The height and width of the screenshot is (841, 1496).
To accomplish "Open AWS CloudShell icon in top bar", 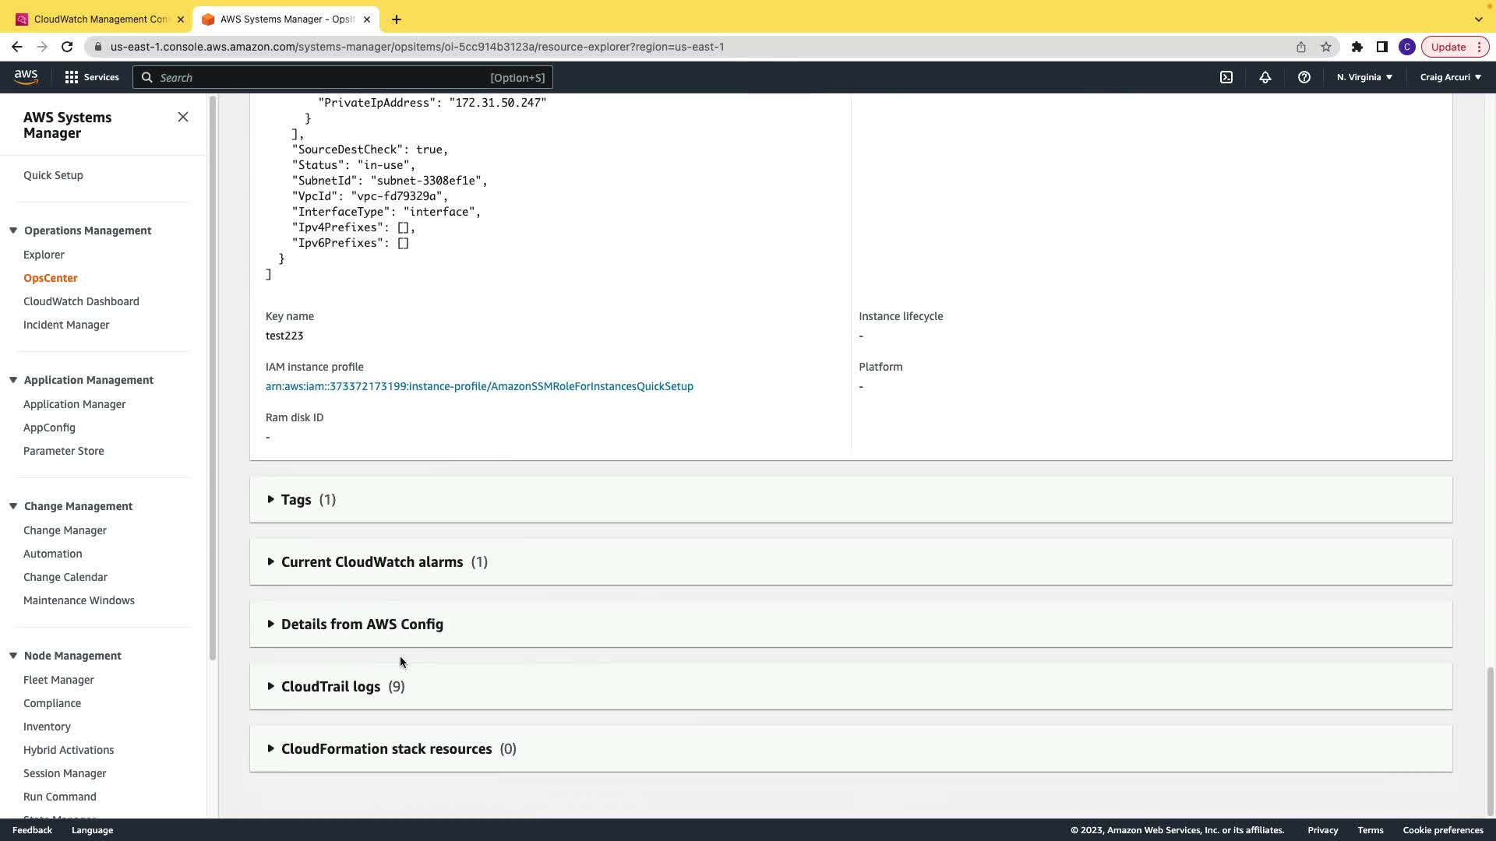I will (x=1226, y=77).
